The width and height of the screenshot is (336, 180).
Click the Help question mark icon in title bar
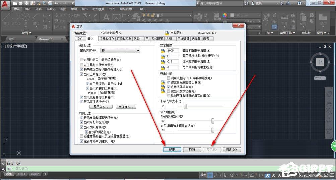[x=299, y=3]
